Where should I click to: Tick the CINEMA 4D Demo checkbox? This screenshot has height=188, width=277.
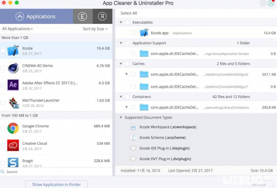pyautogui.click(x=3, y=68)
